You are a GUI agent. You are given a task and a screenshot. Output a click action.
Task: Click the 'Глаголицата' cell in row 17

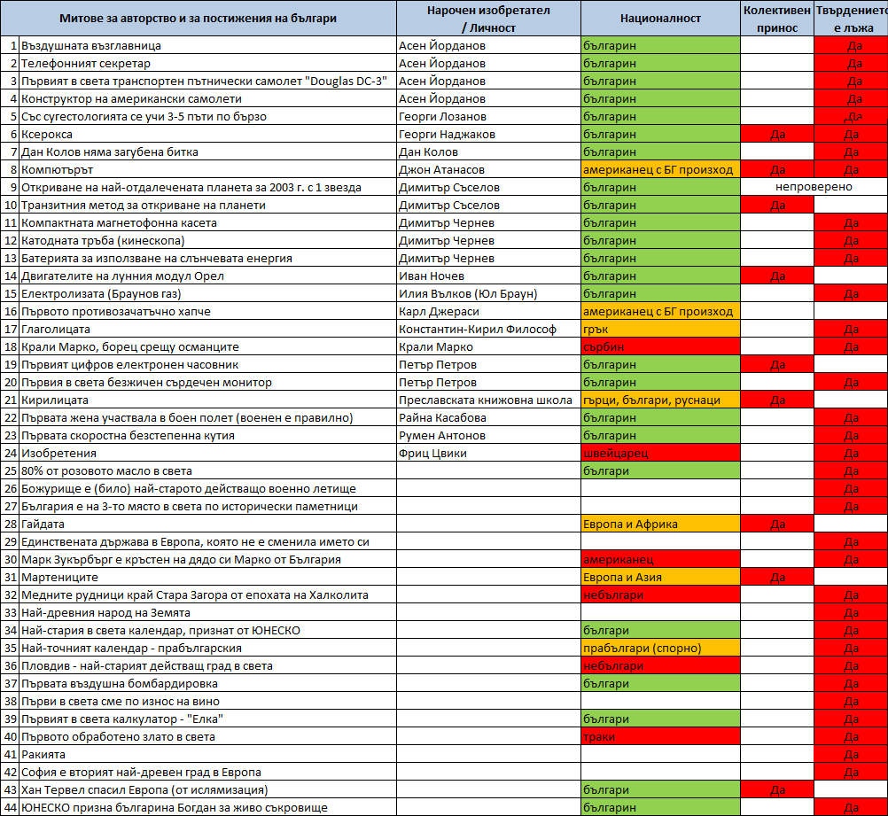pyautogui.click(x=208, y=329)
